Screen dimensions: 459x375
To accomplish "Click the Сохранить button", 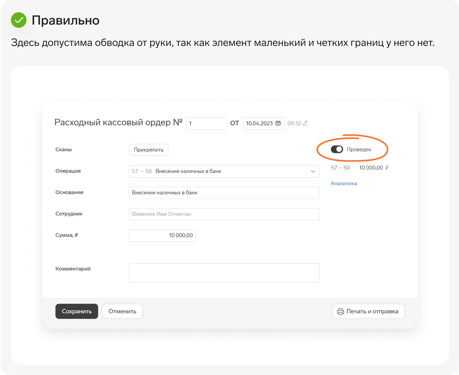I will tap(77, 311).
